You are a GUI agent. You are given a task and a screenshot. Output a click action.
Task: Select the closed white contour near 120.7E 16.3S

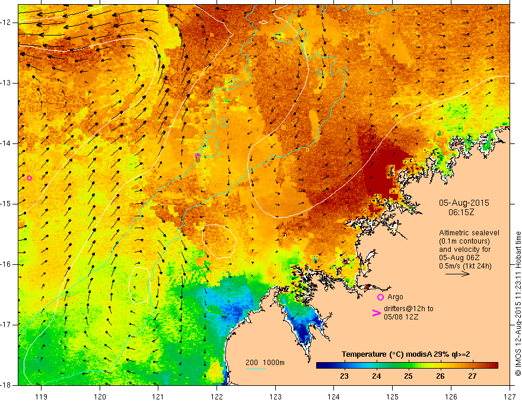pyautogui.click(x=139, y=286)
